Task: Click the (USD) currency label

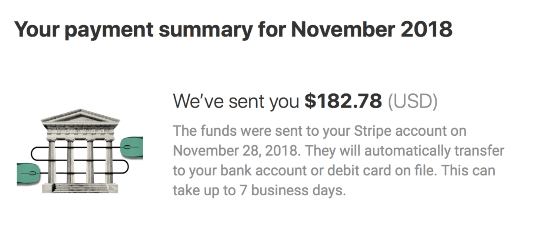Action: click(412, 102)
